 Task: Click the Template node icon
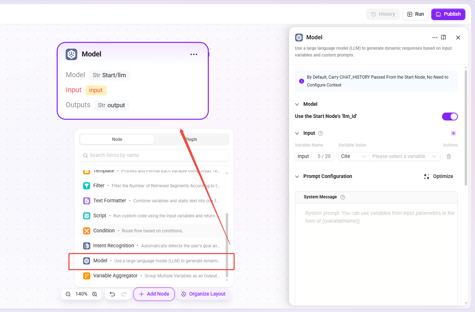click(87, 171)
